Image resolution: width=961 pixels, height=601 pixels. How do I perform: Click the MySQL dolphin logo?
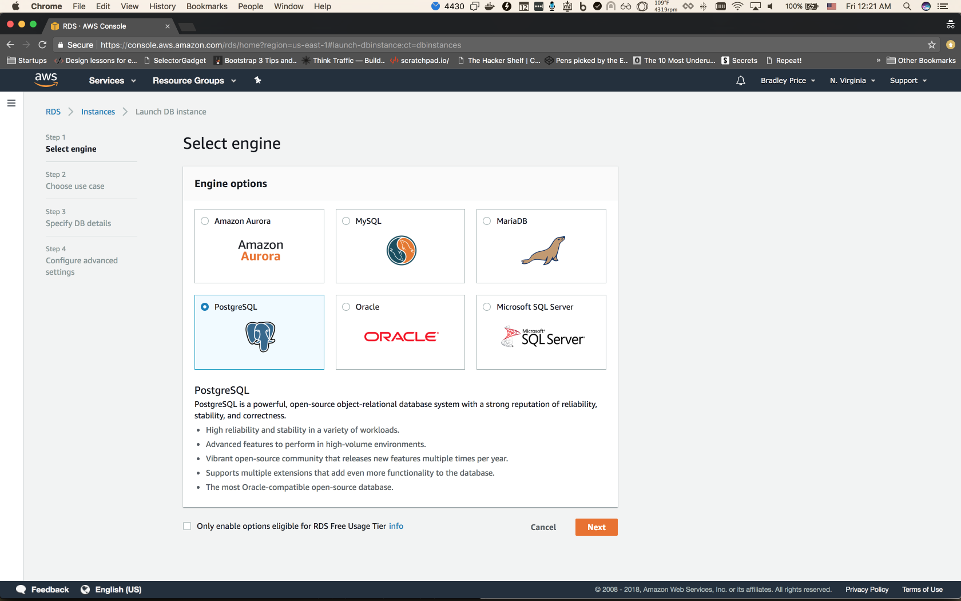point(401,250)
